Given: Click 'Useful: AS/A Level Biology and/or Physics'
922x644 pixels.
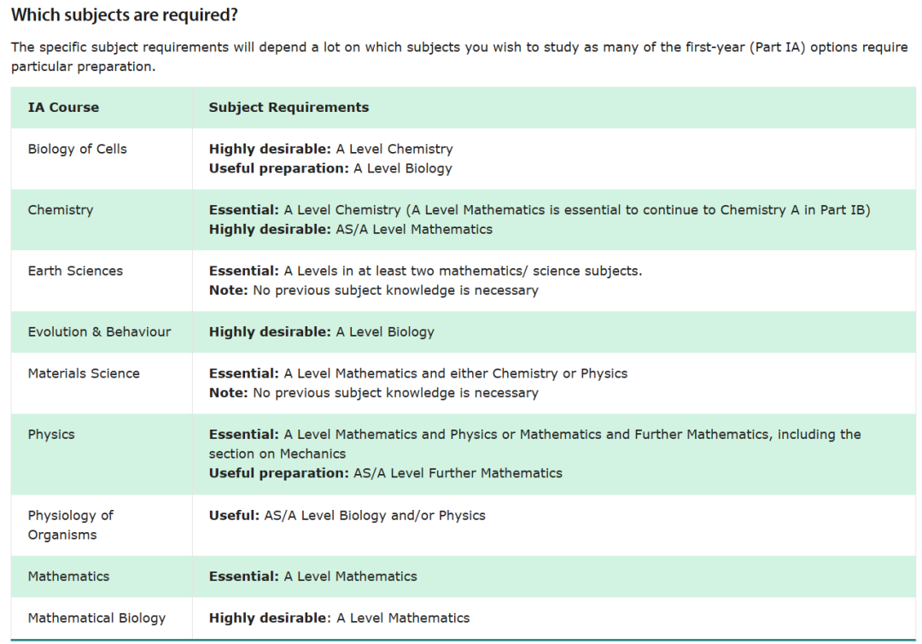Looking at the screenshot, I should [x=347, y=515].
